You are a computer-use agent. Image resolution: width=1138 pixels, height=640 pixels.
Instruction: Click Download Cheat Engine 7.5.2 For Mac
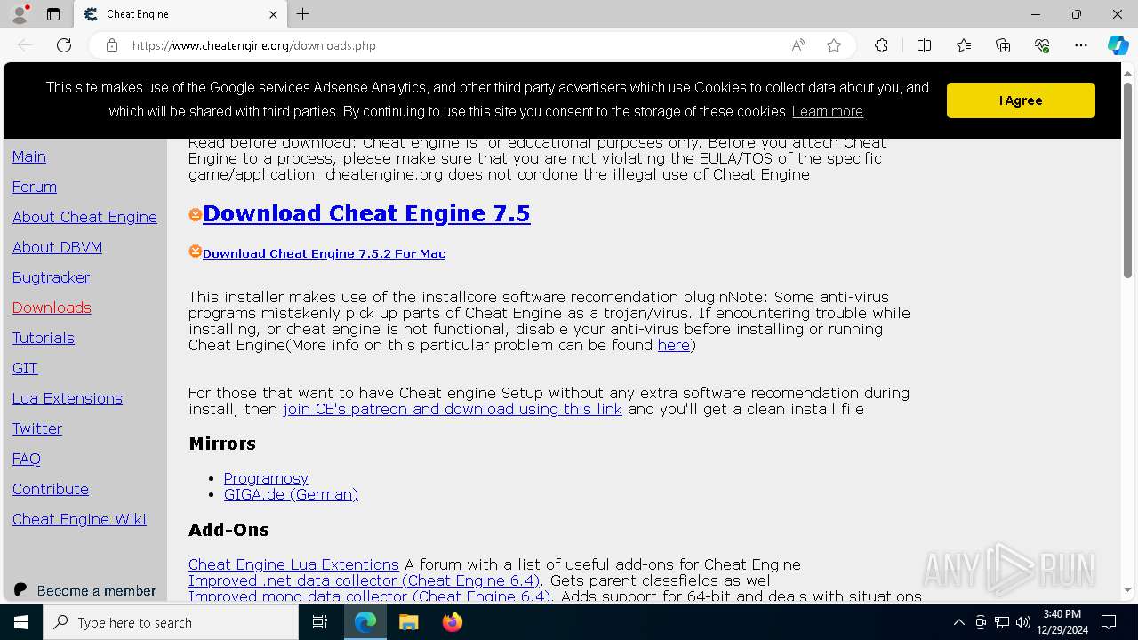point(324,253)
